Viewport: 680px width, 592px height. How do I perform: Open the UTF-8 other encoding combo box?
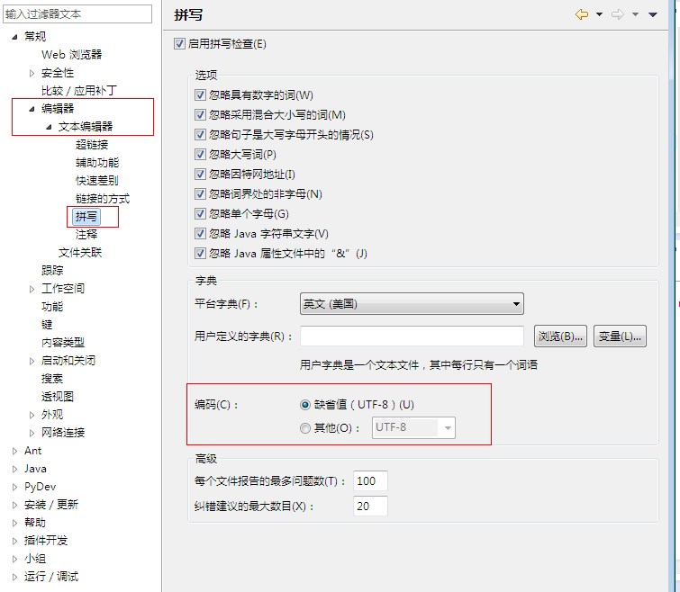point(413,427)
